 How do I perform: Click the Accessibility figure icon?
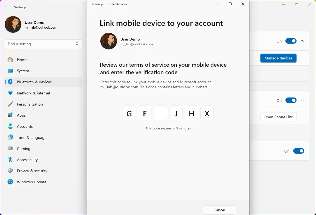click(x=10, y=160)
